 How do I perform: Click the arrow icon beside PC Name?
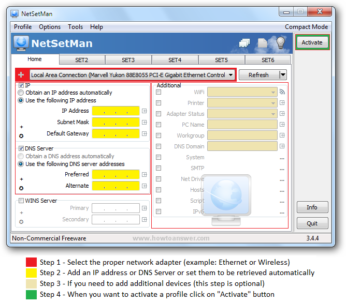coord(282,125)
